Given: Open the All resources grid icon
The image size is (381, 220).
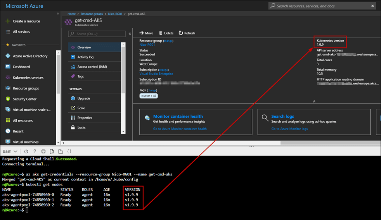Looking at the screenshot, I should click(x=8, y=120).
